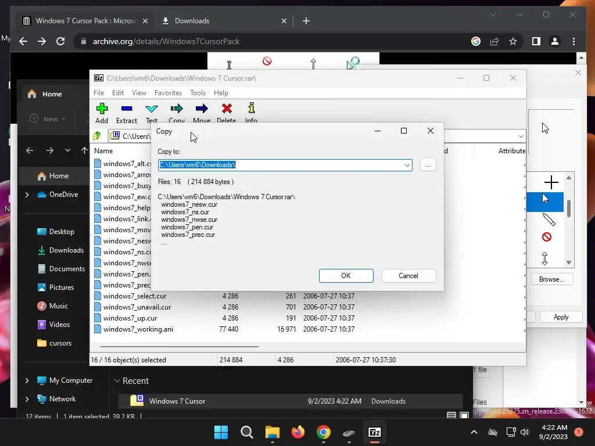Open Downloads in File Explorer sidebar
Screen dimensions: 595x446
pyautogui.click(x=60, y=250)
